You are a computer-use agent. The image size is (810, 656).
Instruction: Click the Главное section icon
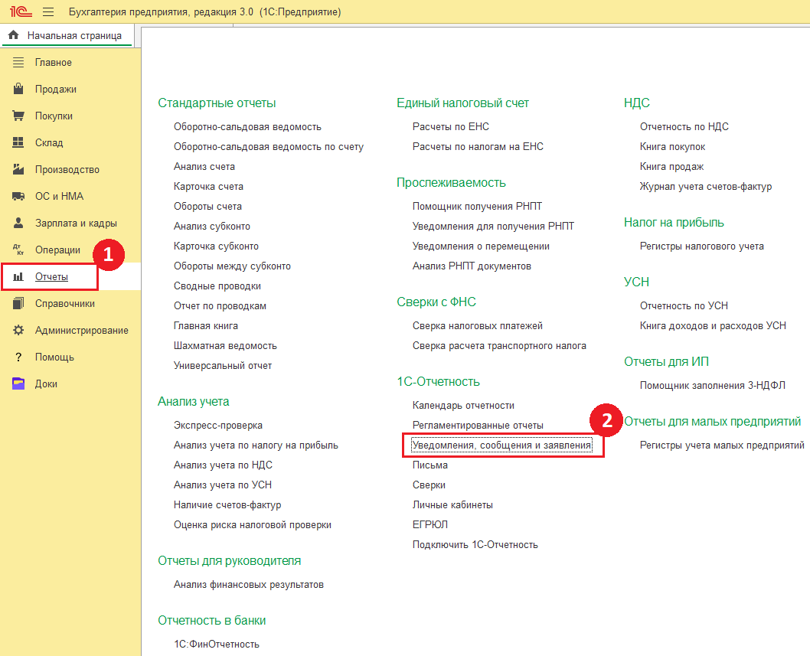pos(18,63)
